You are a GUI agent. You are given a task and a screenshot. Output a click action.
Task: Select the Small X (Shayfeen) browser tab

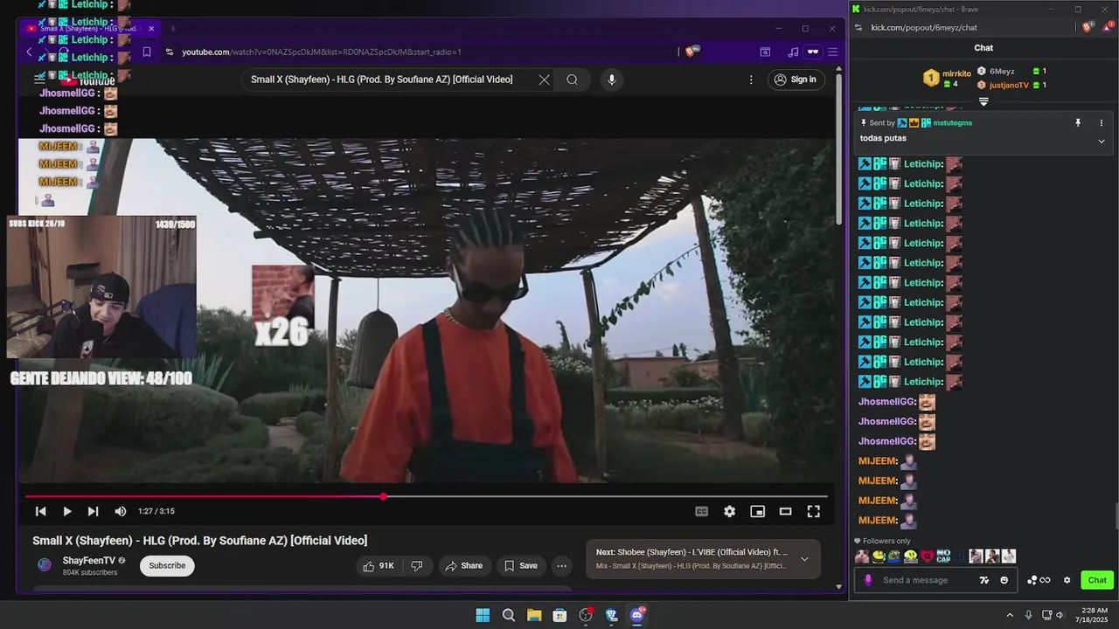point(87,28)
